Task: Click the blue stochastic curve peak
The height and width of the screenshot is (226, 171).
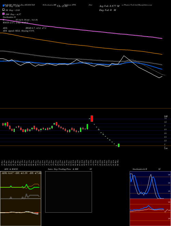Action: tap(153, 177)
